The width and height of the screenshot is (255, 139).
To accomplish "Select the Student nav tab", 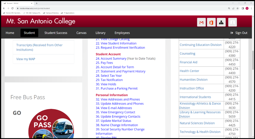I will coord(29,33).
